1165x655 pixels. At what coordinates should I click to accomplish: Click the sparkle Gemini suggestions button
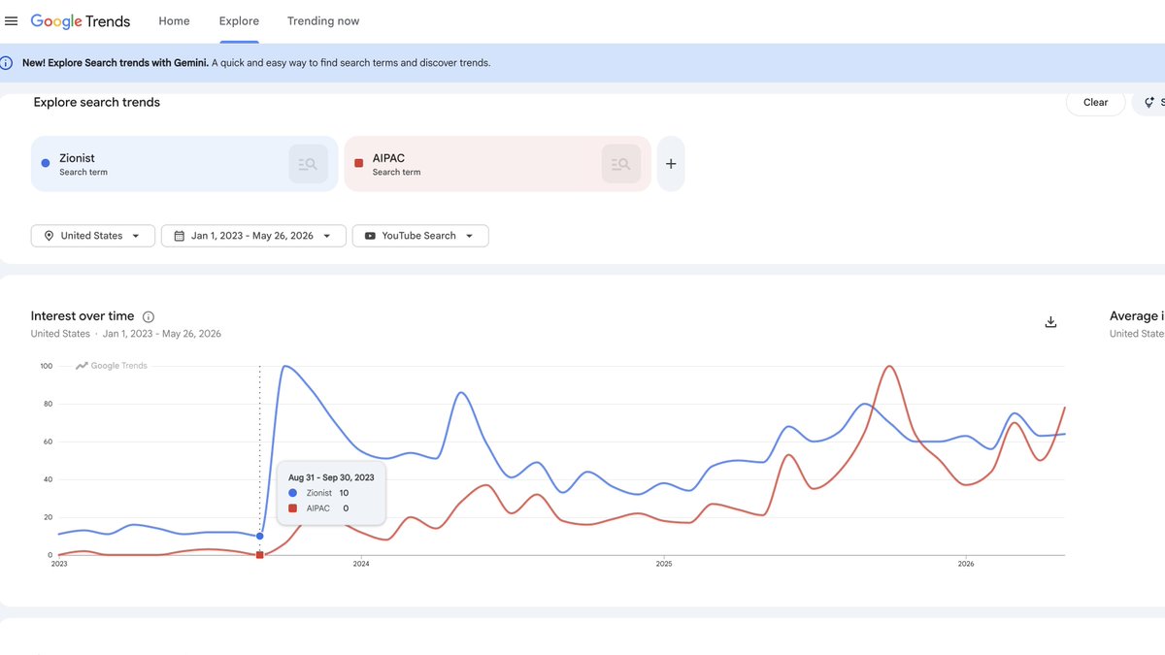click(1150, 102)
